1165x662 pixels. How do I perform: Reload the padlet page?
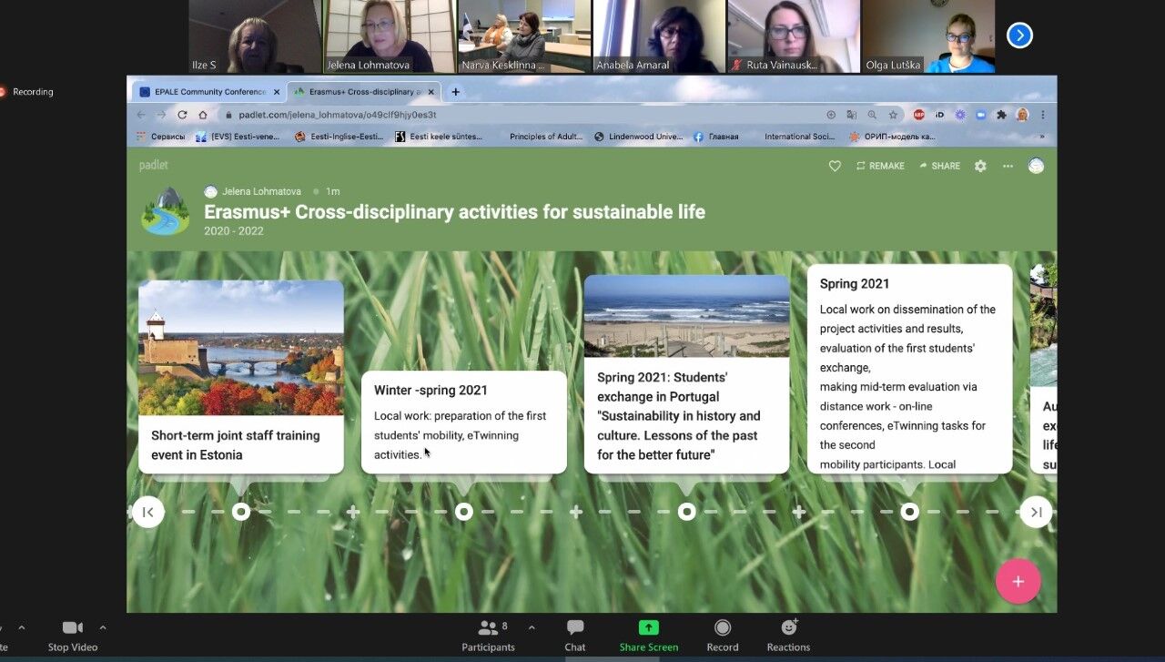click(182, 115)
